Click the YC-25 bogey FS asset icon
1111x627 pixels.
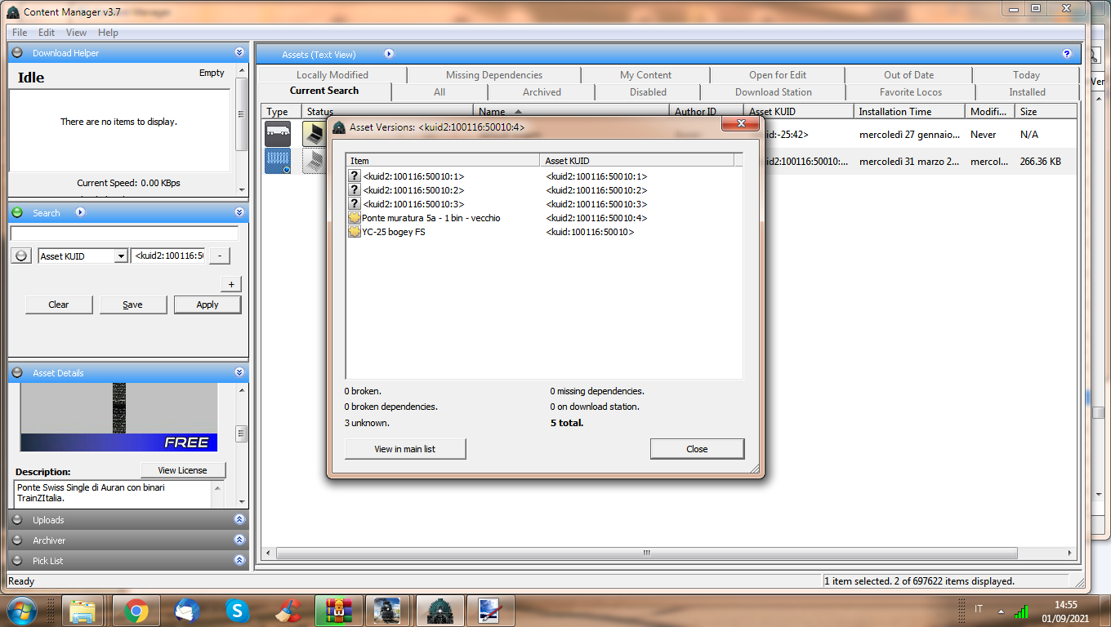tap(355, 232)
